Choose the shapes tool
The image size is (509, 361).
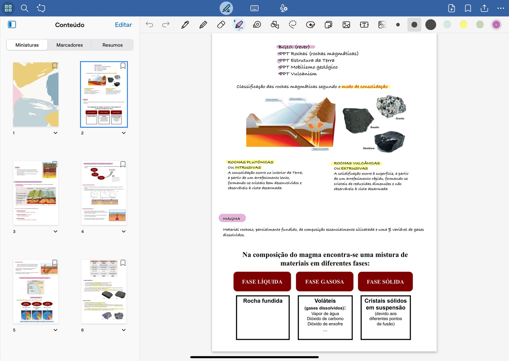tap(275, 25)
